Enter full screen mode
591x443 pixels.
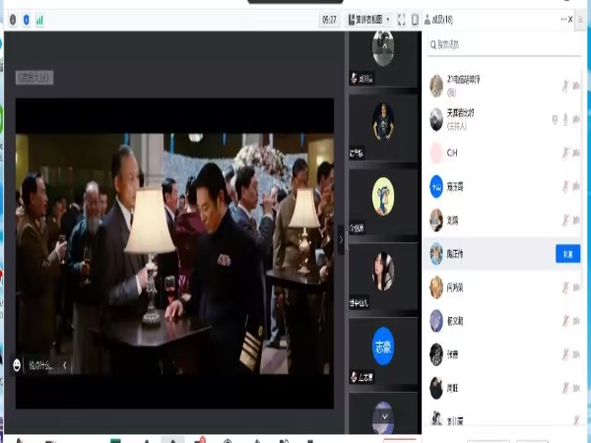402,20
